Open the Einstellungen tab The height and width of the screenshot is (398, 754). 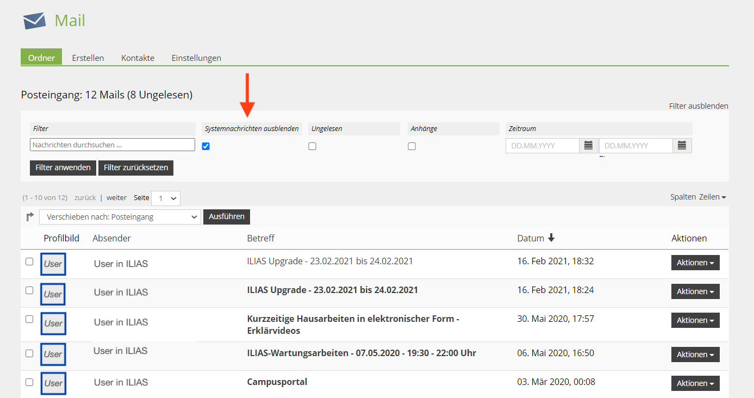(x=196, y=58)
